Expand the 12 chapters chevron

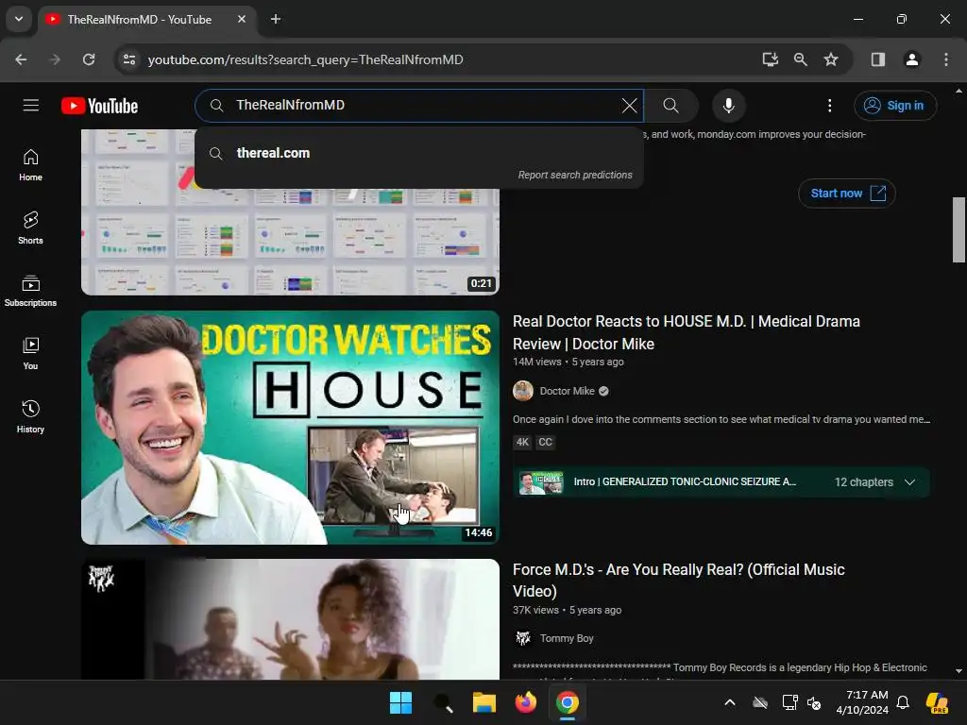coord(909,482)
